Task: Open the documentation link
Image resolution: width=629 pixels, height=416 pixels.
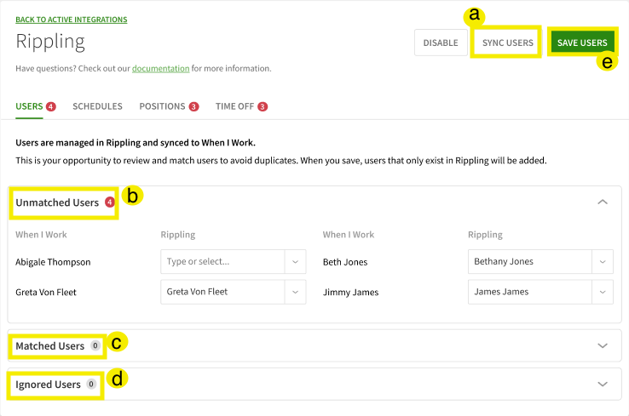Action: pos(160,68)
